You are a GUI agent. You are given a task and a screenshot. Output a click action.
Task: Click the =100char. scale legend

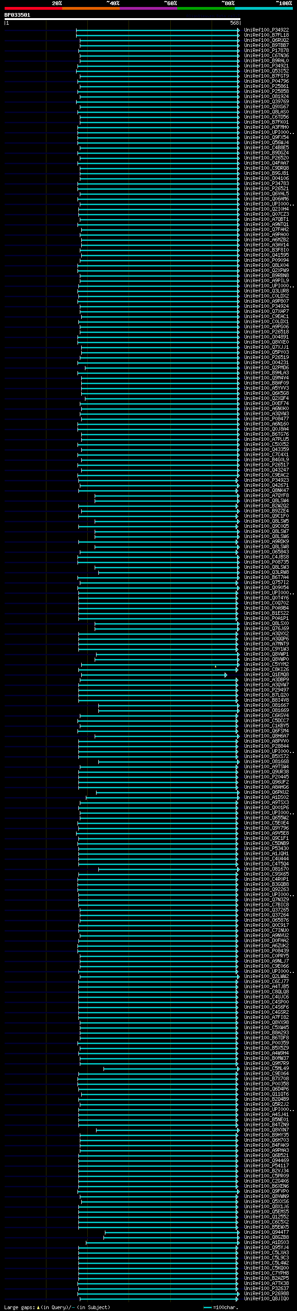click(x=220, y=1307)
